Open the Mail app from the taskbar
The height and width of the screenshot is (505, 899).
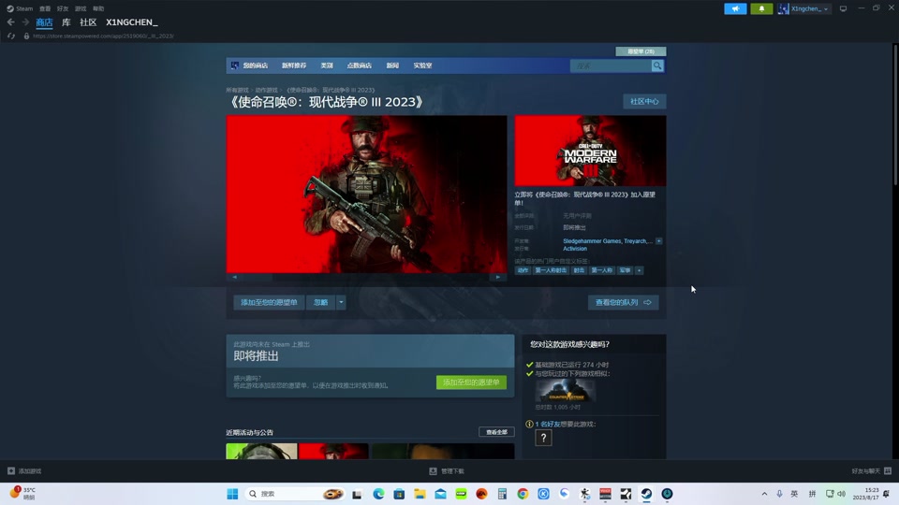pyautogui.click(x=440, y=494)
